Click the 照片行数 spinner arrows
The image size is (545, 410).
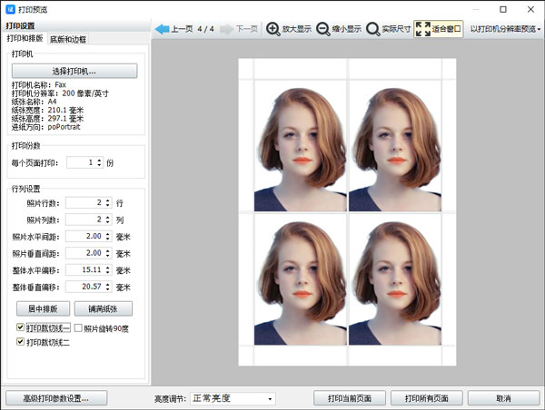[x=109, y=202]
